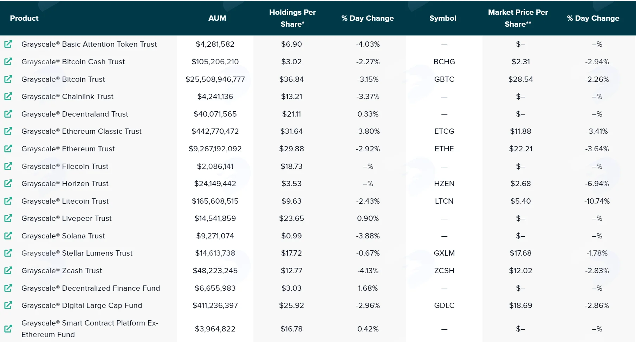The image size is (636, 342).
Task: Open external link icon for Ethereum Classic Trust
Action: coord(8,131)
